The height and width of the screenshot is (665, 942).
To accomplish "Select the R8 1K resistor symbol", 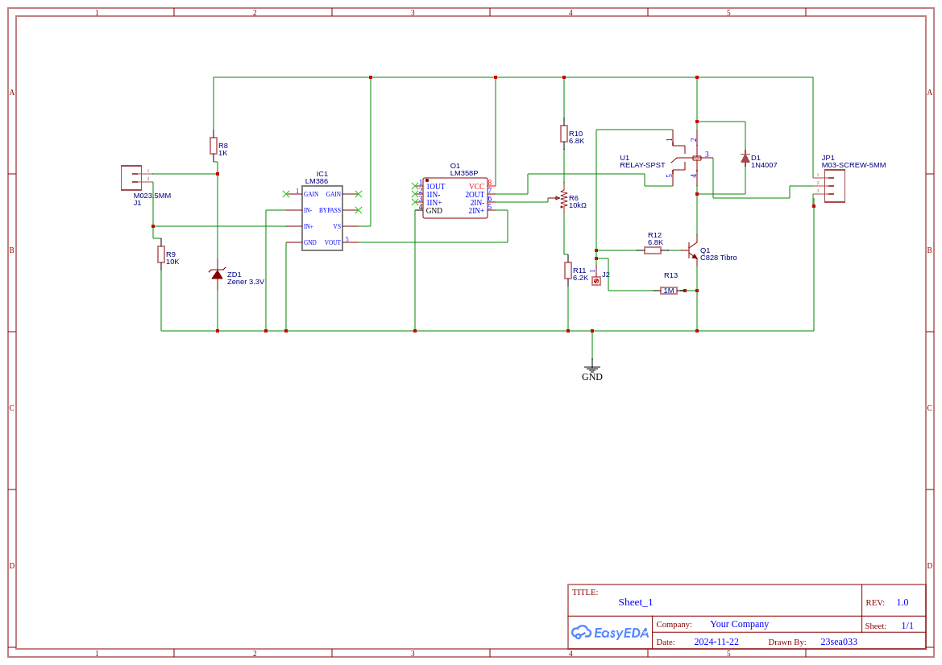I will point(214,145).
